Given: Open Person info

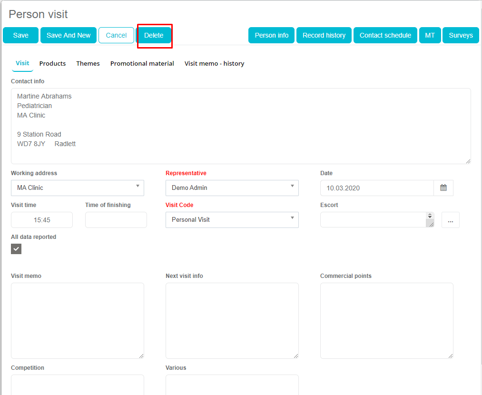Looking at the screenshot, I should click(x=271, y=35).
